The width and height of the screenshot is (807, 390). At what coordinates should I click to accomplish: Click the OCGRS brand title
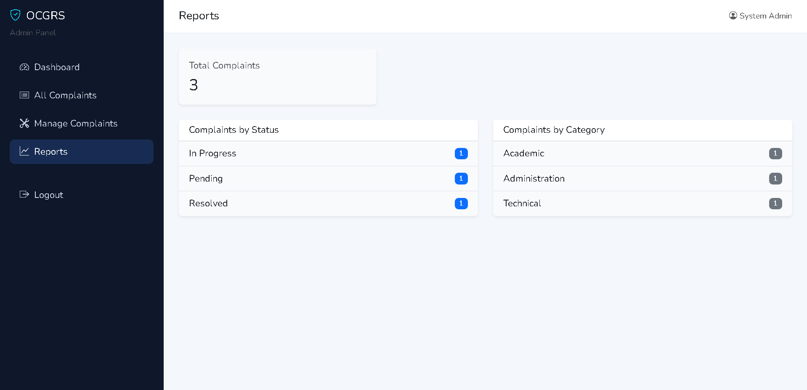[45, 16]
